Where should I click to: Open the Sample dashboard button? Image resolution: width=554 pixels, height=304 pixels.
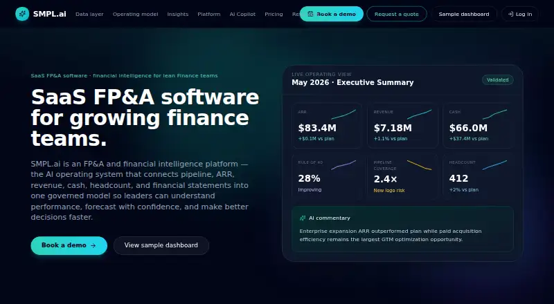pos(464,14)
